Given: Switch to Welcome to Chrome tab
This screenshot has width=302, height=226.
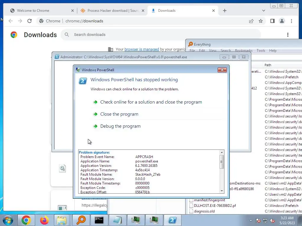Looking at the screenshot, I should (42, 11).
